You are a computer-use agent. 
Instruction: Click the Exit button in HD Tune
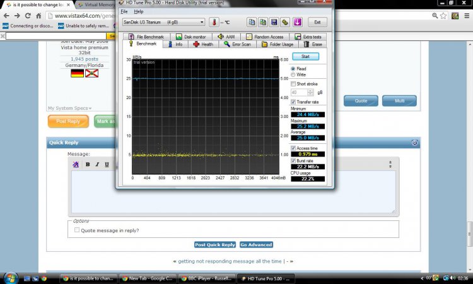[x=317, y=22]
